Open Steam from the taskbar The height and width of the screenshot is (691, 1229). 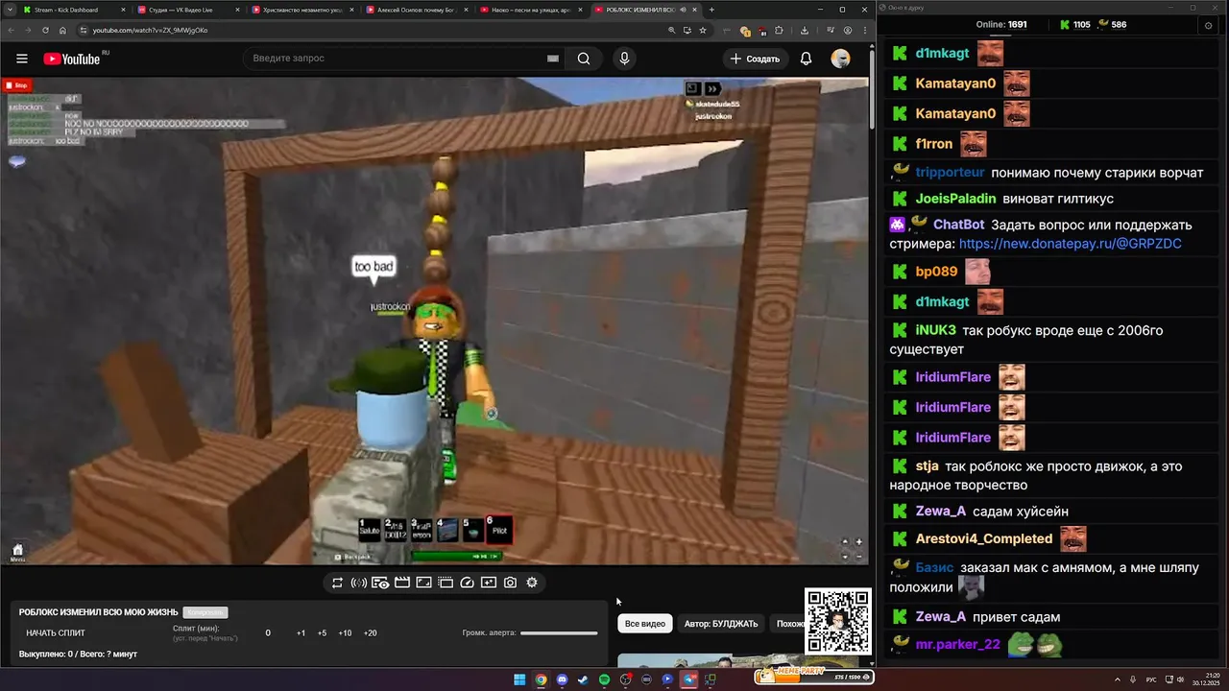[583, 679]
